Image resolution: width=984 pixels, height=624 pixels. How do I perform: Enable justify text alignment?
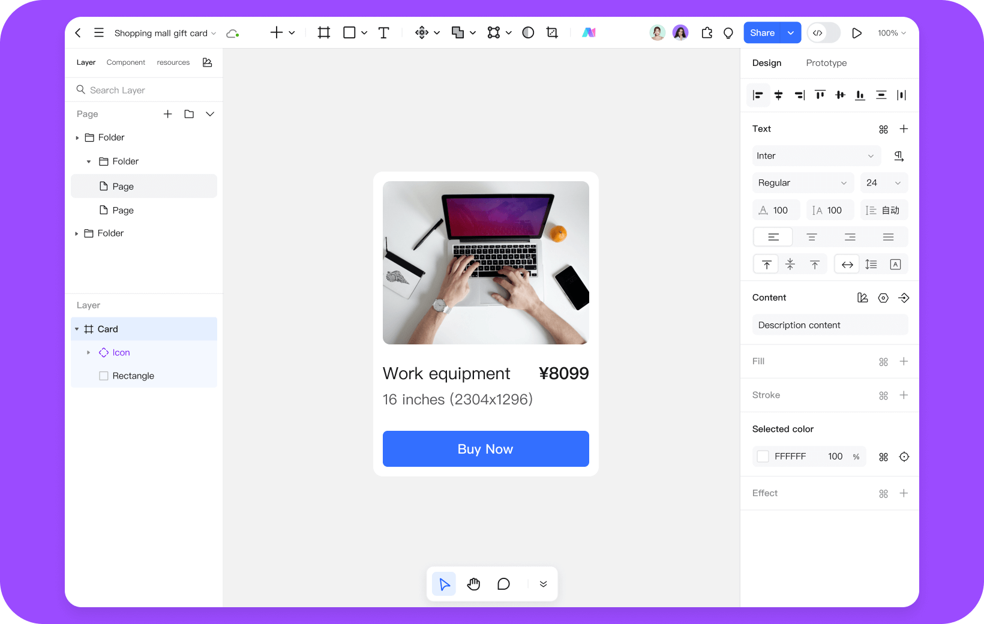888,237
